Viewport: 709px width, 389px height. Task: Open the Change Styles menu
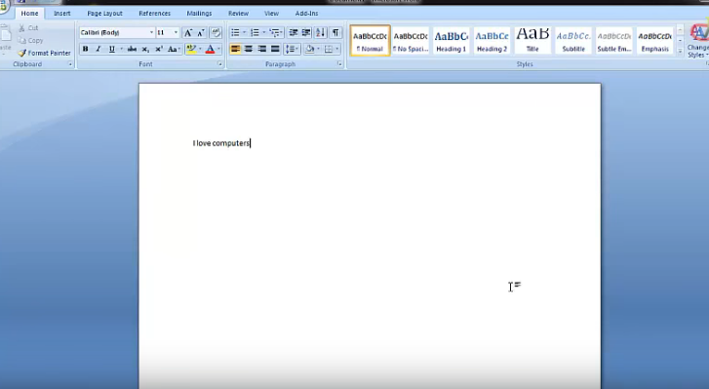click(698, 42)
